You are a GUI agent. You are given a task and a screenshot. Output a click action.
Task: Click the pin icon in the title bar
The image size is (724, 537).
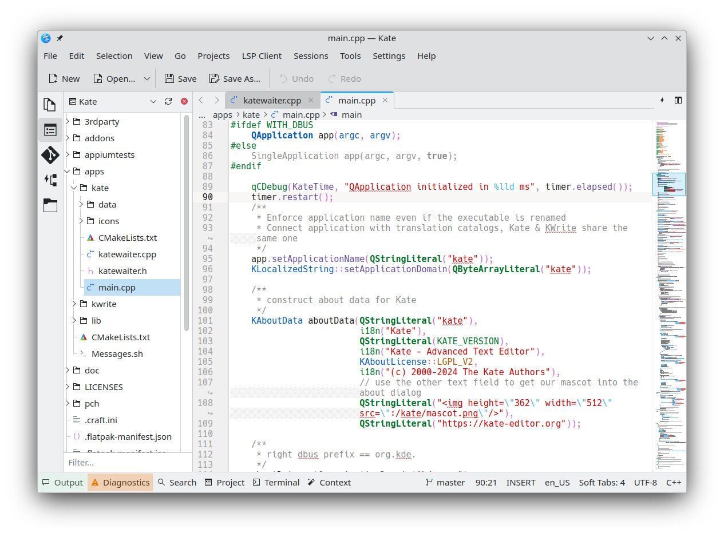click(60, 38)
